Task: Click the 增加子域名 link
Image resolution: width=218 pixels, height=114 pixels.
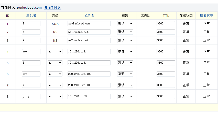Action: pos(52,8)
